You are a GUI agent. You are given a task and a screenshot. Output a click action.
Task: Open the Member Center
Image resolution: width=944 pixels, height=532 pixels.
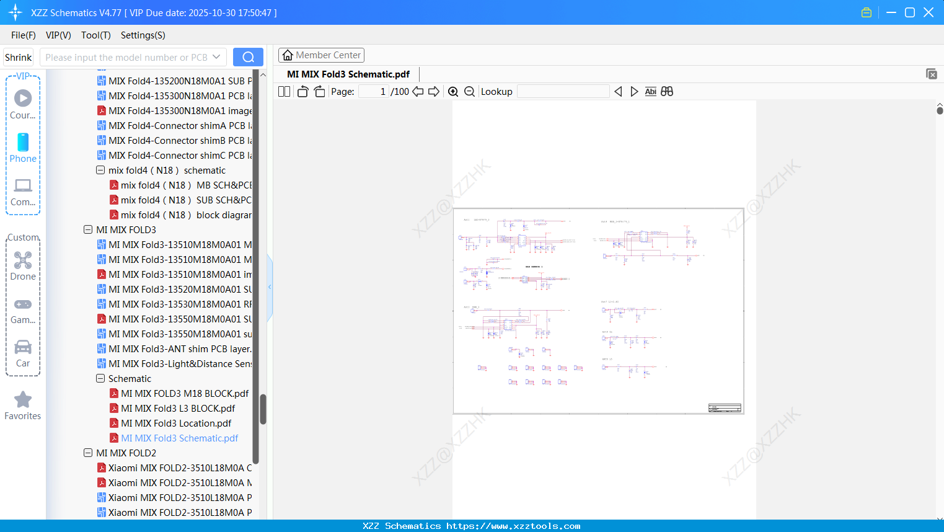[321, 55]
